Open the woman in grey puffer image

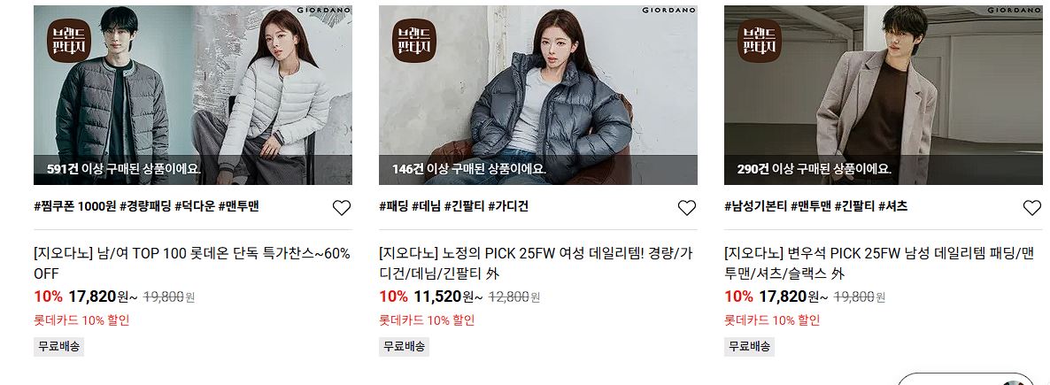[x=538, y=95]
